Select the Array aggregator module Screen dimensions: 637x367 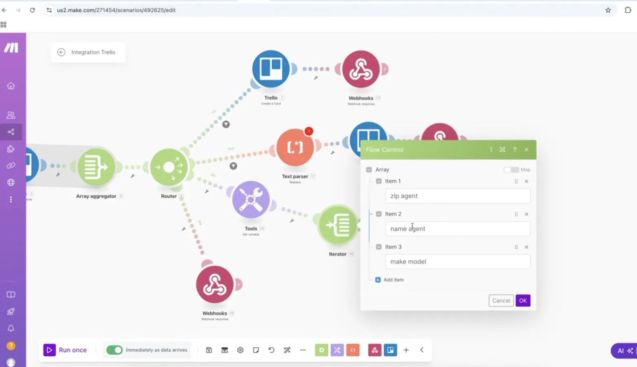click(97, 167)
